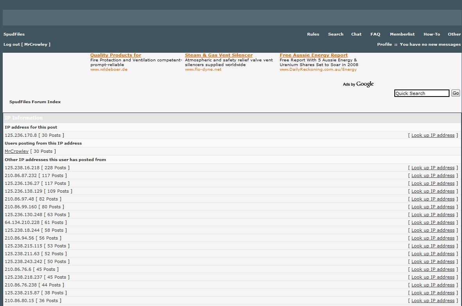Open the SpudFiles Forum Index breadcrumb
Viewport: 462px width, 306px height.
coord(35,102)
